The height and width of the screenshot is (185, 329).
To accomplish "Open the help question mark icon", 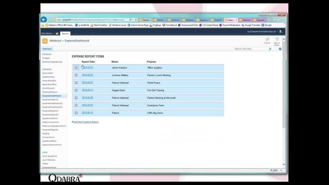I will pyautogui.click(x=280, y=49).
